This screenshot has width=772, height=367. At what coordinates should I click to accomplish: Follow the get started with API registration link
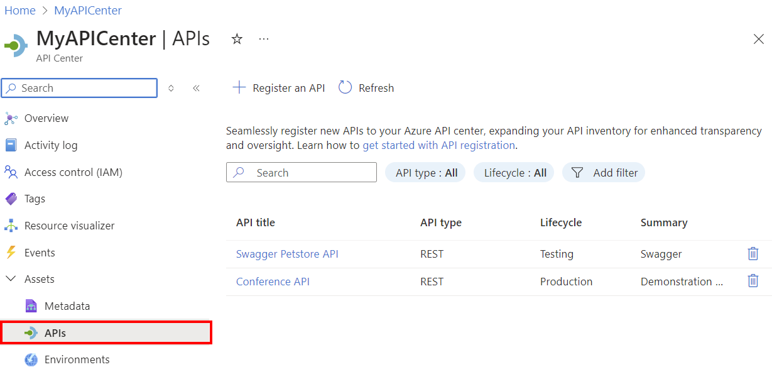pyautogui.click(x=438, y=145)
